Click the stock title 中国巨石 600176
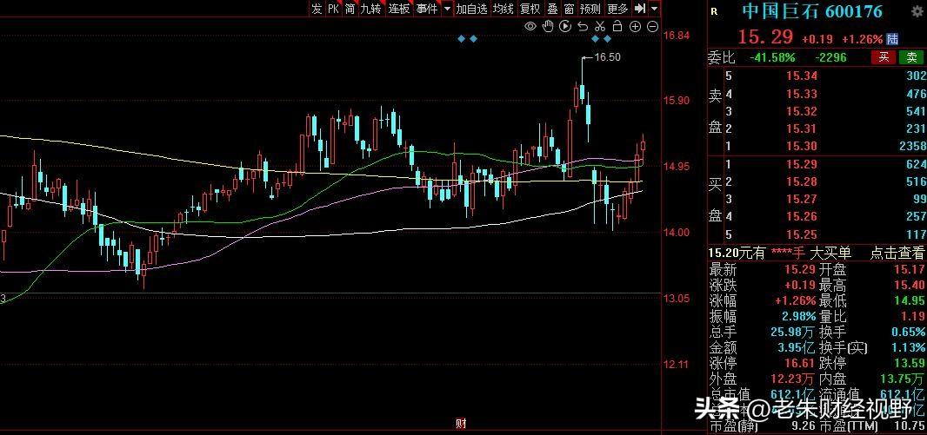 tap(812, 11)
